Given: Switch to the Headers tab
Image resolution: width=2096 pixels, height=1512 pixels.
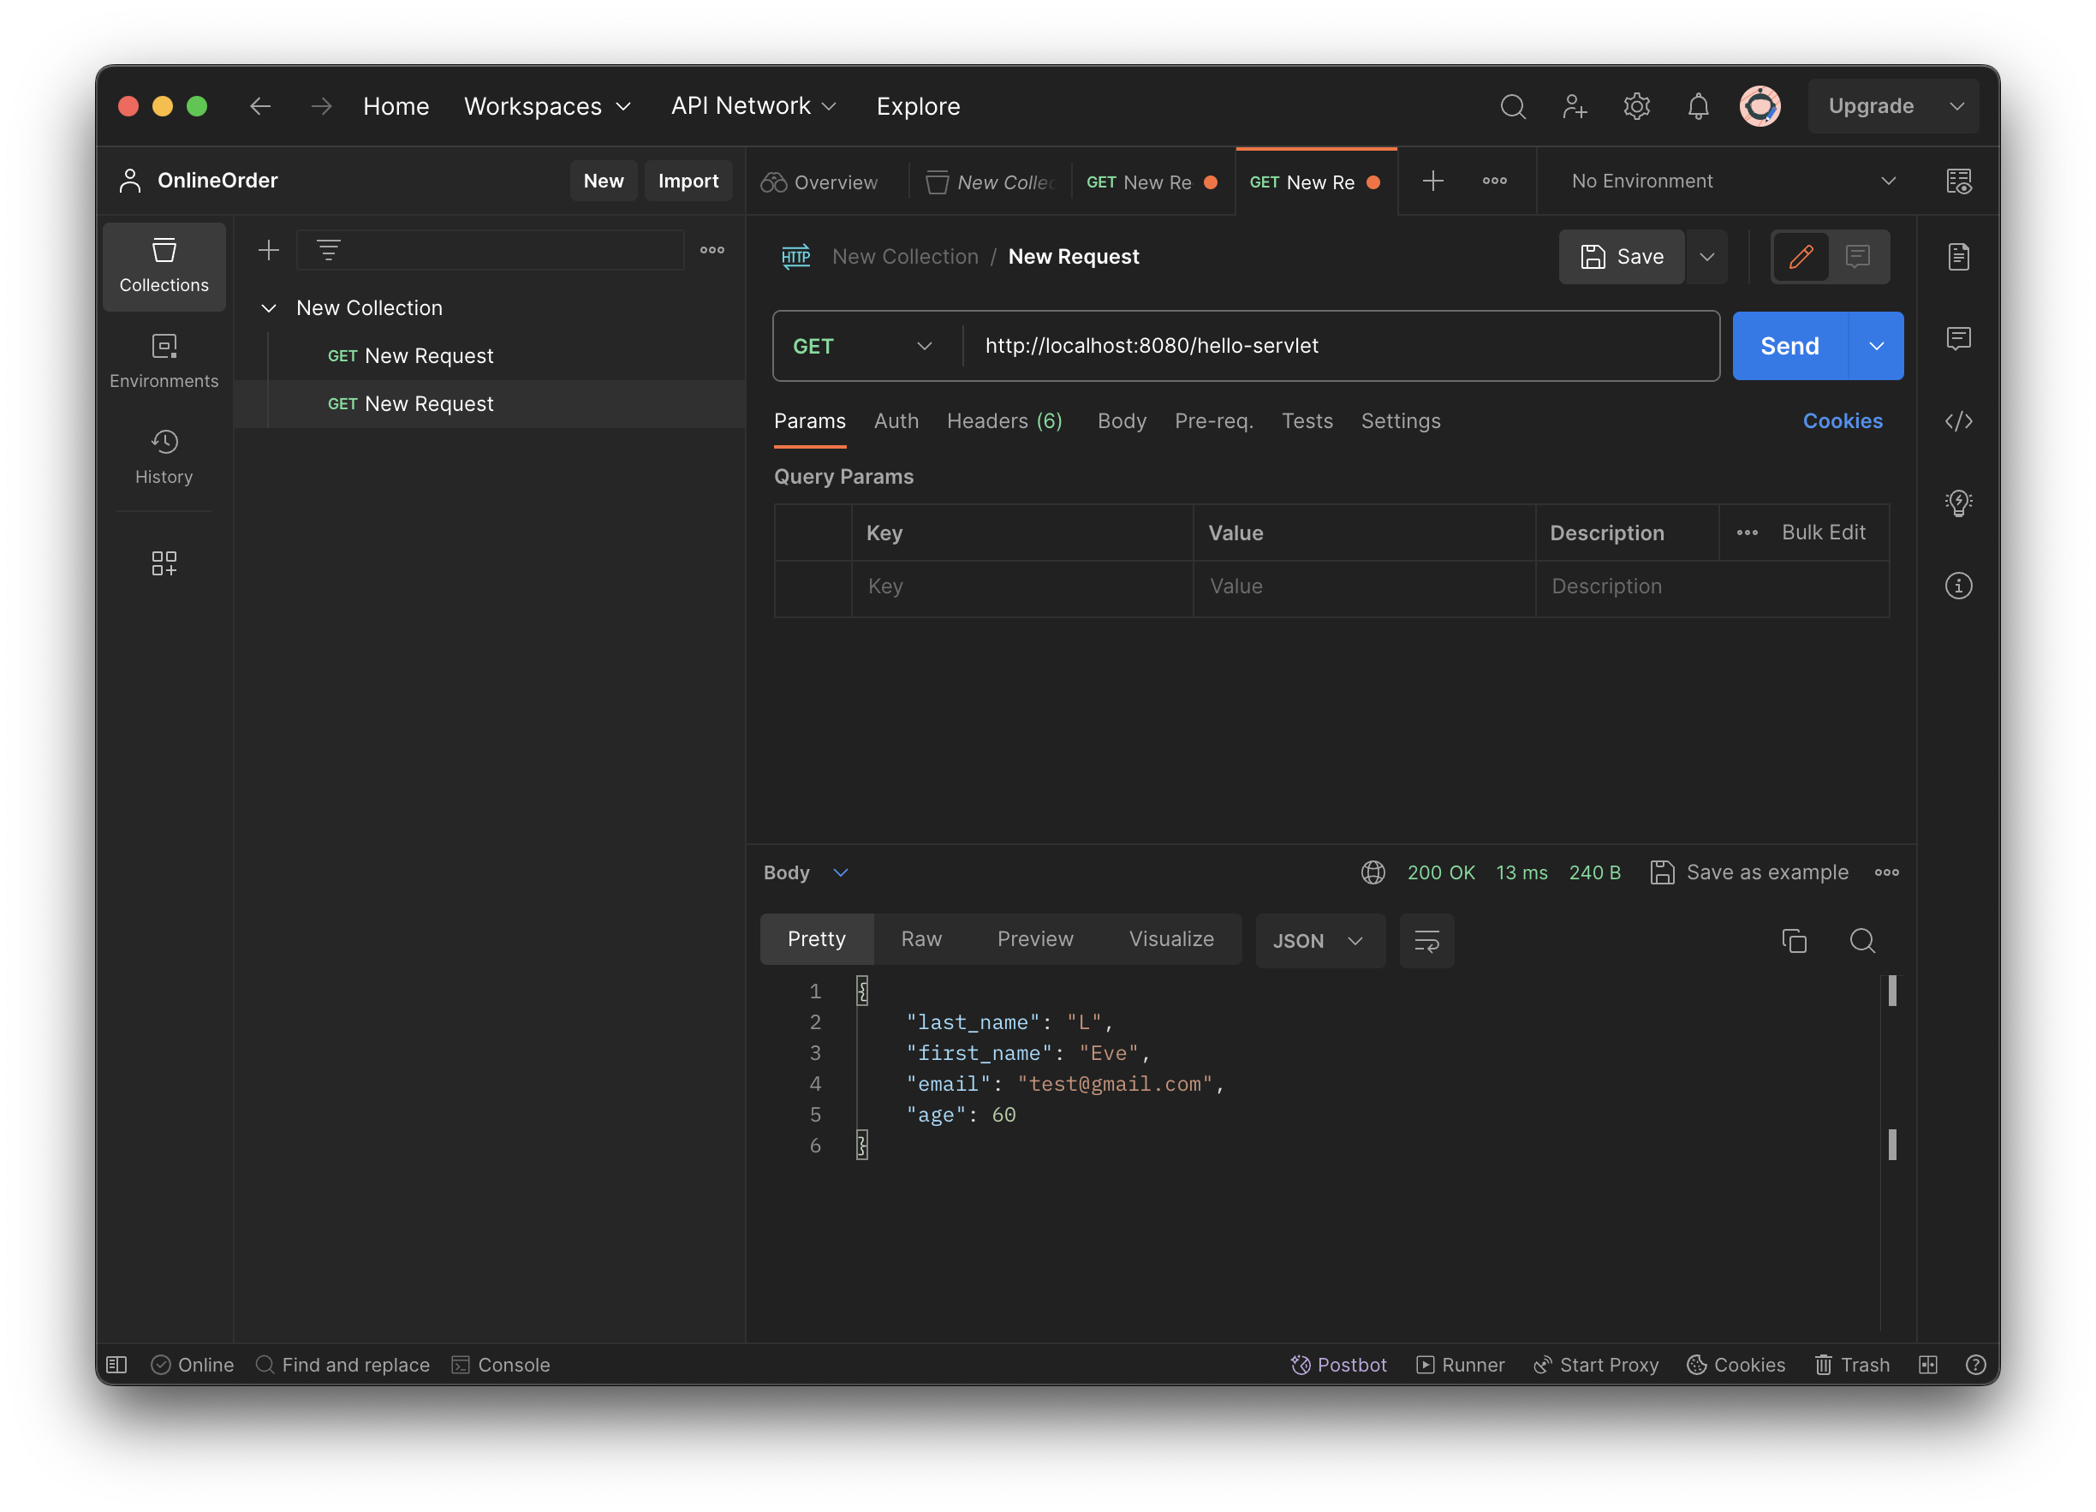Looking at the screenshot, I should pos(1004,420).
